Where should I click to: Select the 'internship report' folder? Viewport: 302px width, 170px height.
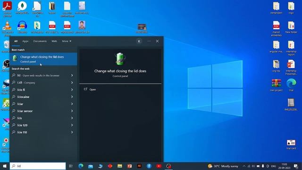coord(291,48)
